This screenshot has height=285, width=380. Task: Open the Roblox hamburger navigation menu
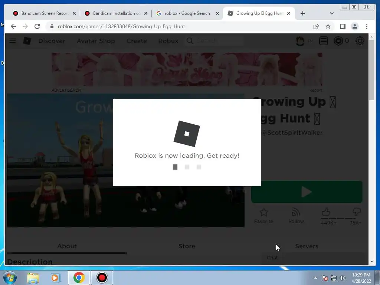[13, 41]
